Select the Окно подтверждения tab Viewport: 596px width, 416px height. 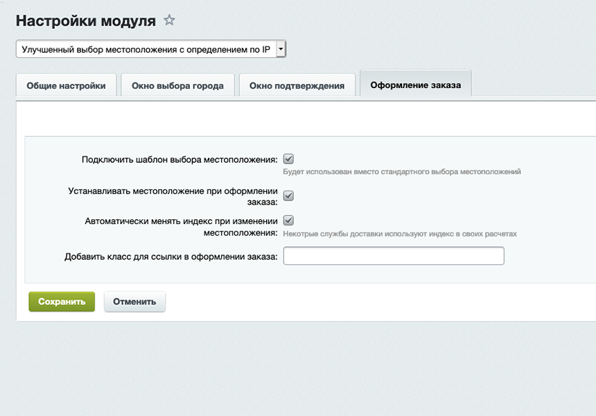click(297, 85)
